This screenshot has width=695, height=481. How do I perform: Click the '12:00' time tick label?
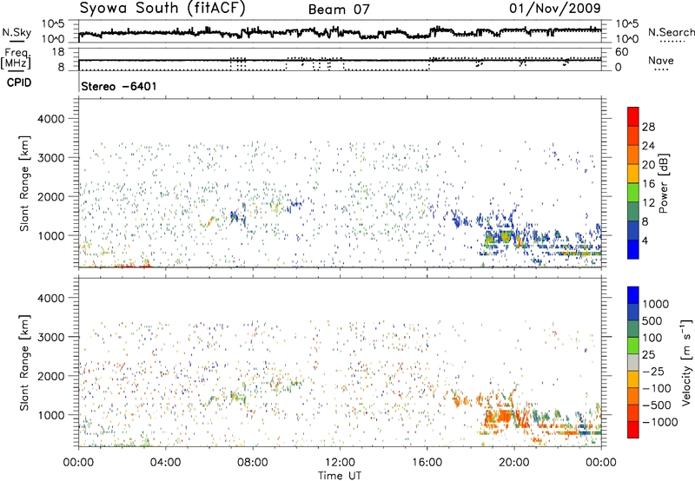(340, 463)
